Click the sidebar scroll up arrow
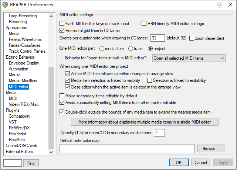237x170 pixels. pos(51,16)
